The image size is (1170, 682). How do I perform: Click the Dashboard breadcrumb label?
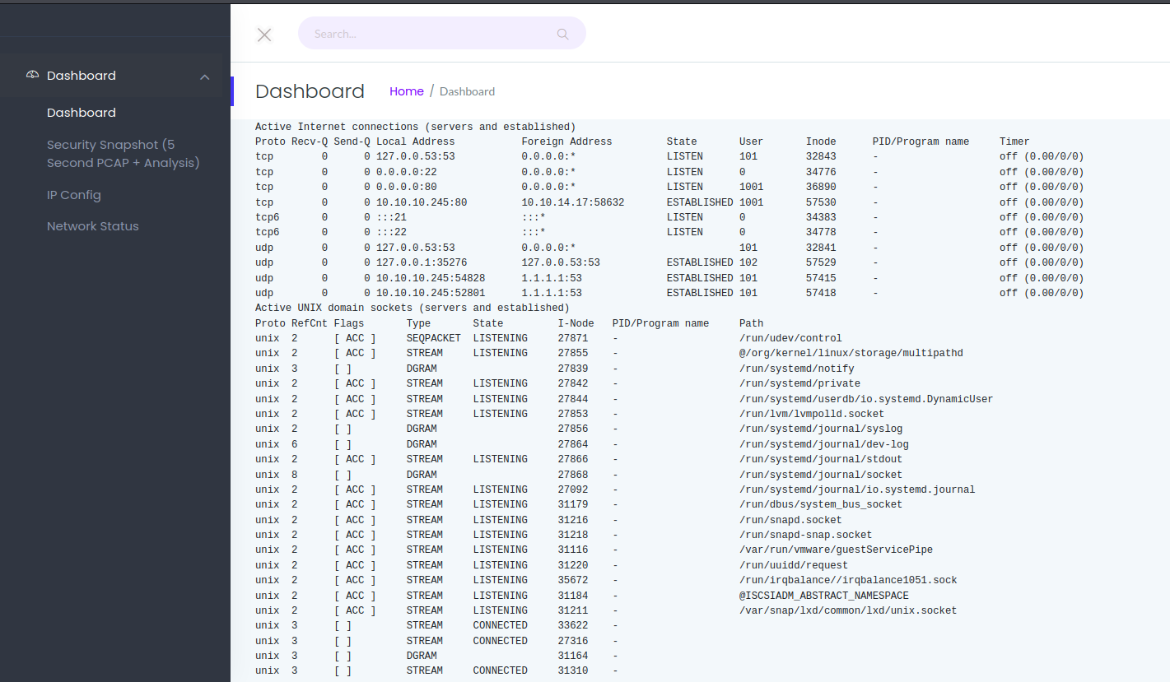pos(467,91)
